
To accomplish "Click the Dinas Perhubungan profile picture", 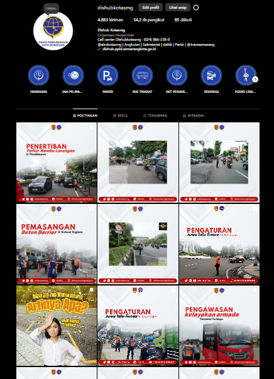I will 53,31.
